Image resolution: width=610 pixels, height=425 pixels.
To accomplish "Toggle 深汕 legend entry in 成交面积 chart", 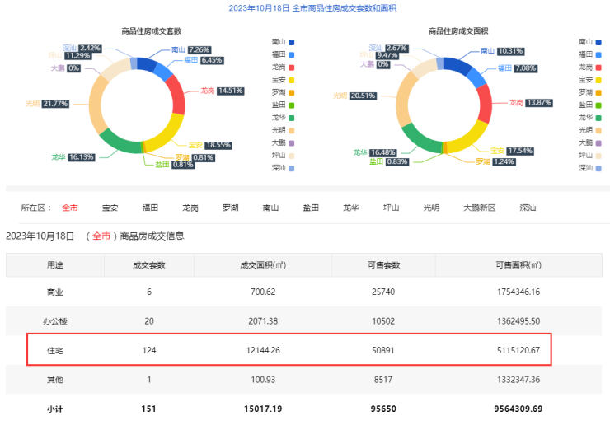I will pyautogui.click(x=592, y=167).
